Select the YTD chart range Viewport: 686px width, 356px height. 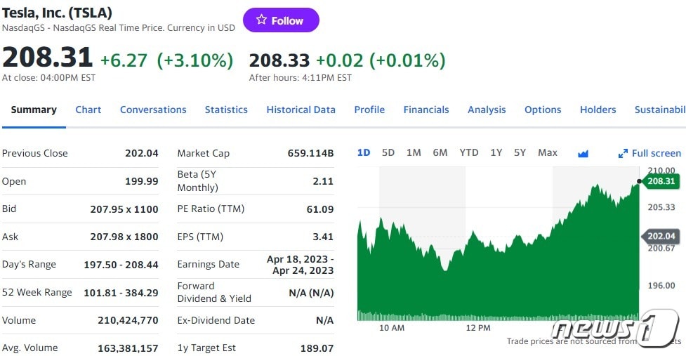[469, 152]
